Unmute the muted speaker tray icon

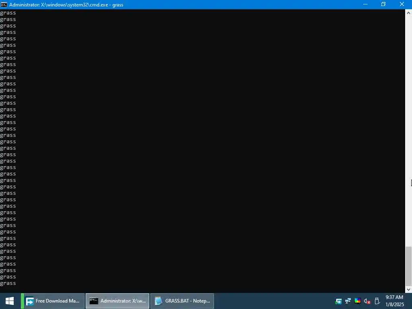[367, 301]
